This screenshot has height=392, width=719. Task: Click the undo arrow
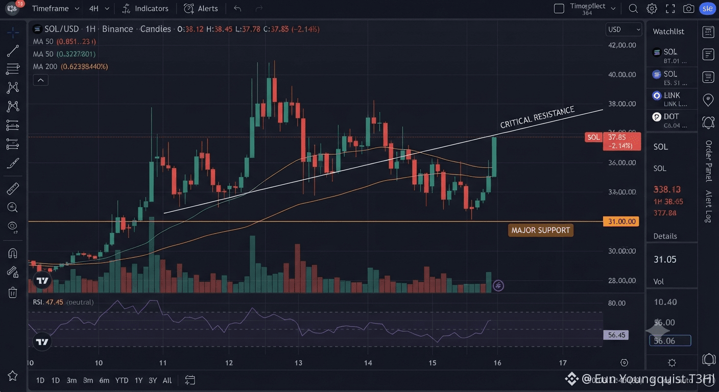click(237, 8)
